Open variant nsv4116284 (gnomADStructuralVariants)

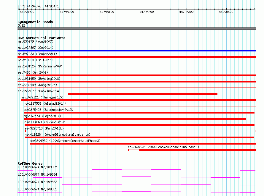[x=58, y=135]
